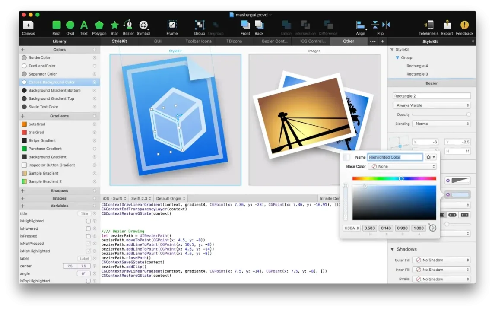Toggle the isHovered variable checkbox

pyautogui.click(x=89, y=228)
